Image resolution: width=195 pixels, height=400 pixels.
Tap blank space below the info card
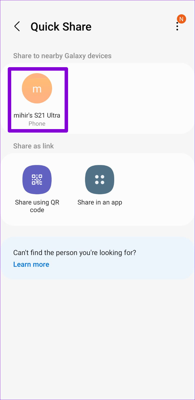[97, 337]
